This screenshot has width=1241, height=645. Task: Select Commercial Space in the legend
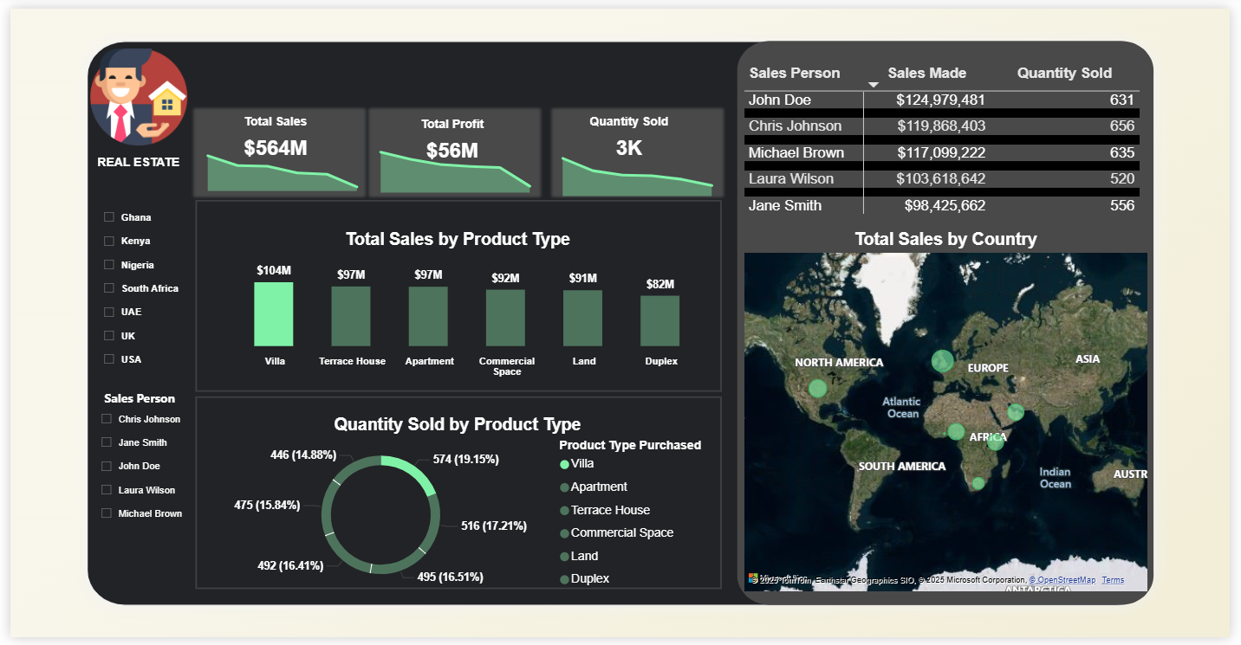tap(621, 533)
